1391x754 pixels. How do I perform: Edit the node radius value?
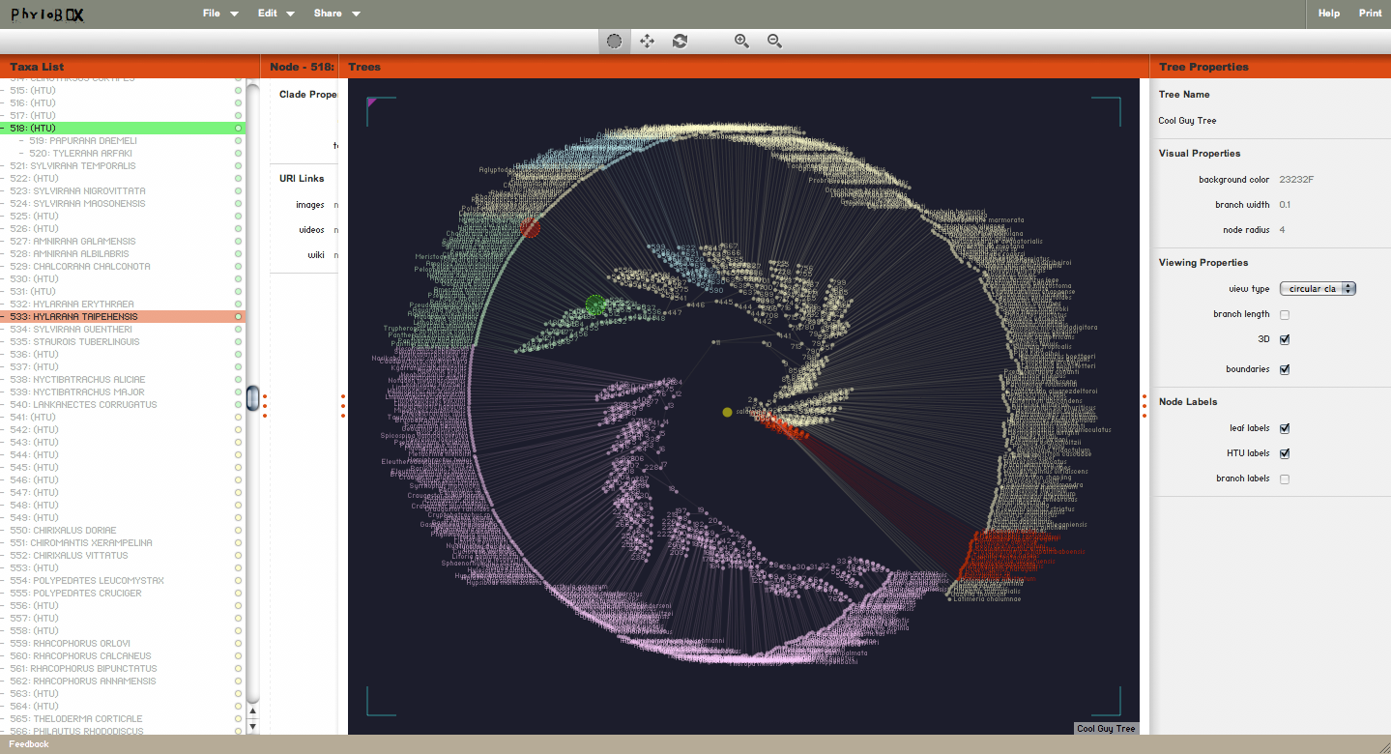(x=1283, y=230)
